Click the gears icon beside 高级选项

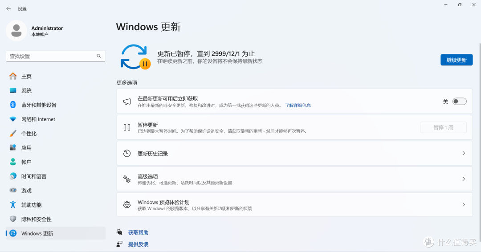tap(127, 179)
